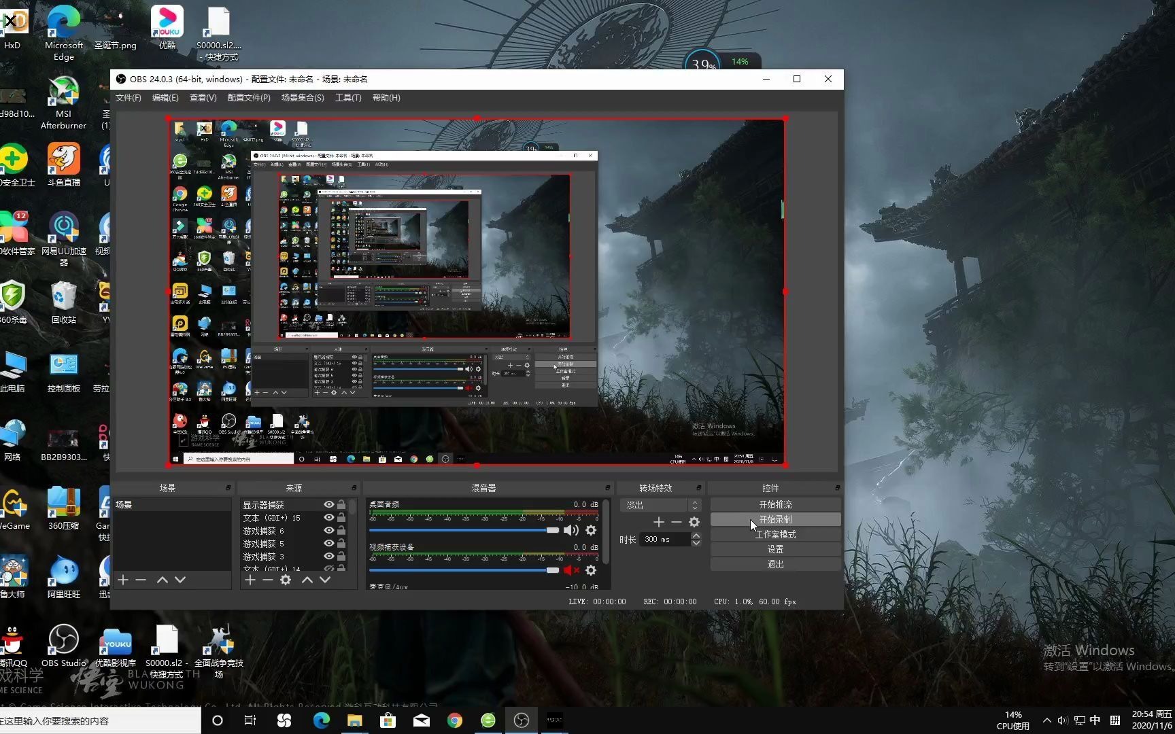Open the 帮助(H) menu
1175x734 pixels.
click(386, 98)
